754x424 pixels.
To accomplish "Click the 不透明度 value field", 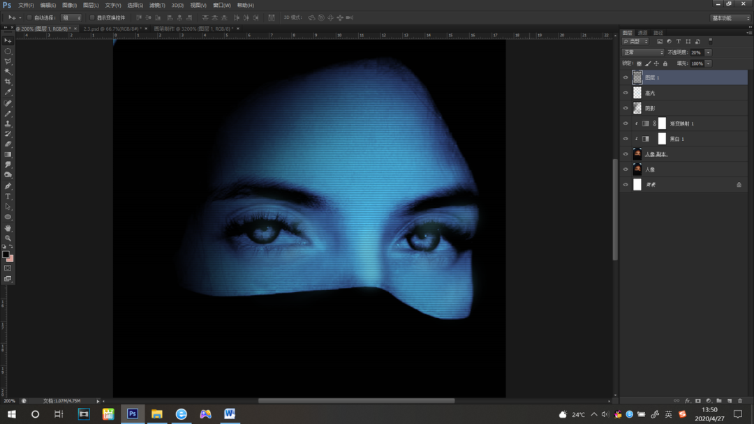I will [x=697, y=52].
